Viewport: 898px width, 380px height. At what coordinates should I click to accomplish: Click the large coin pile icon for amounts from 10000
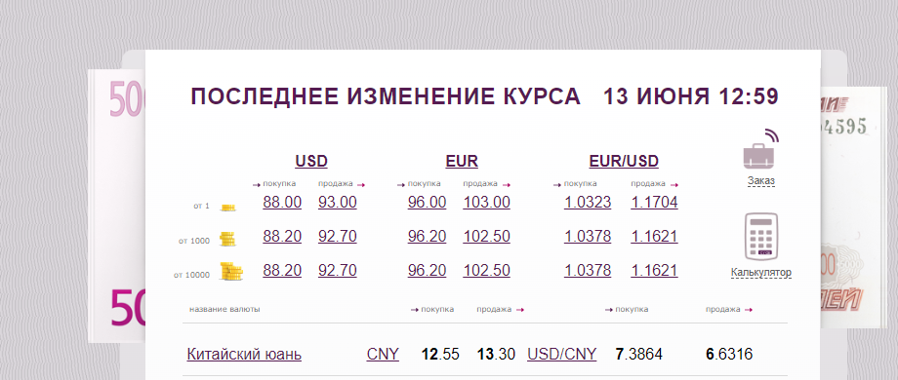click(x=231, y=272)
